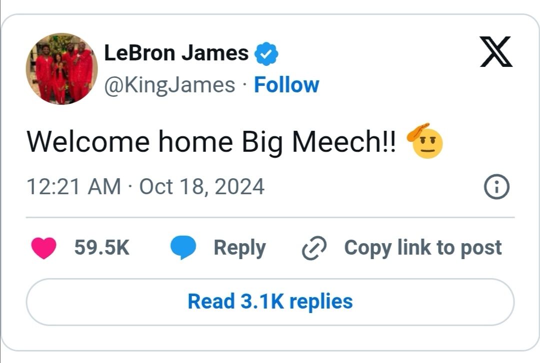Click the 12:21 AM time text

point(73,187)
